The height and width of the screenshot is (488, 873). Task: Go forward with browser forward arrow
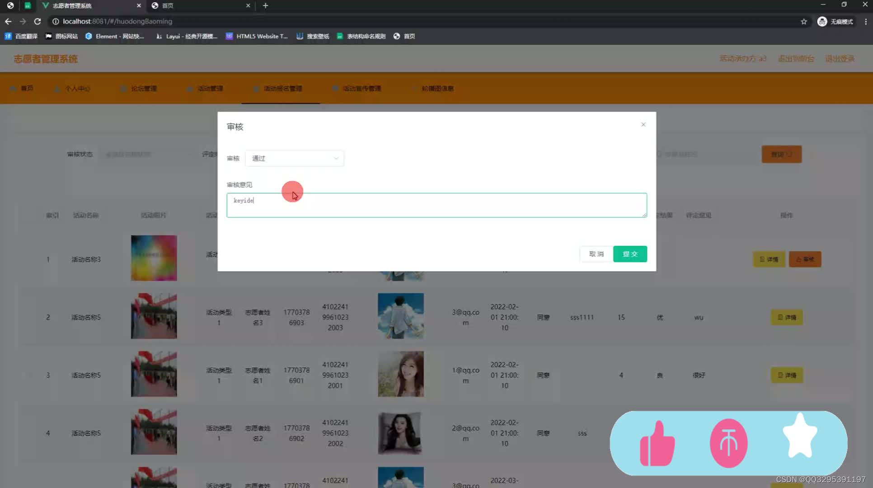tap(23, 21)
